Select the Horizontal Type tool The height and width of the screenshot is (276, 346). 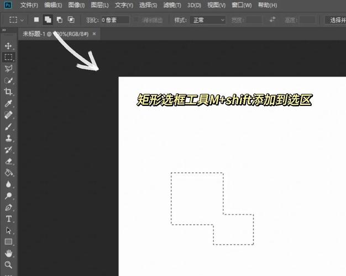coord(9,219)
